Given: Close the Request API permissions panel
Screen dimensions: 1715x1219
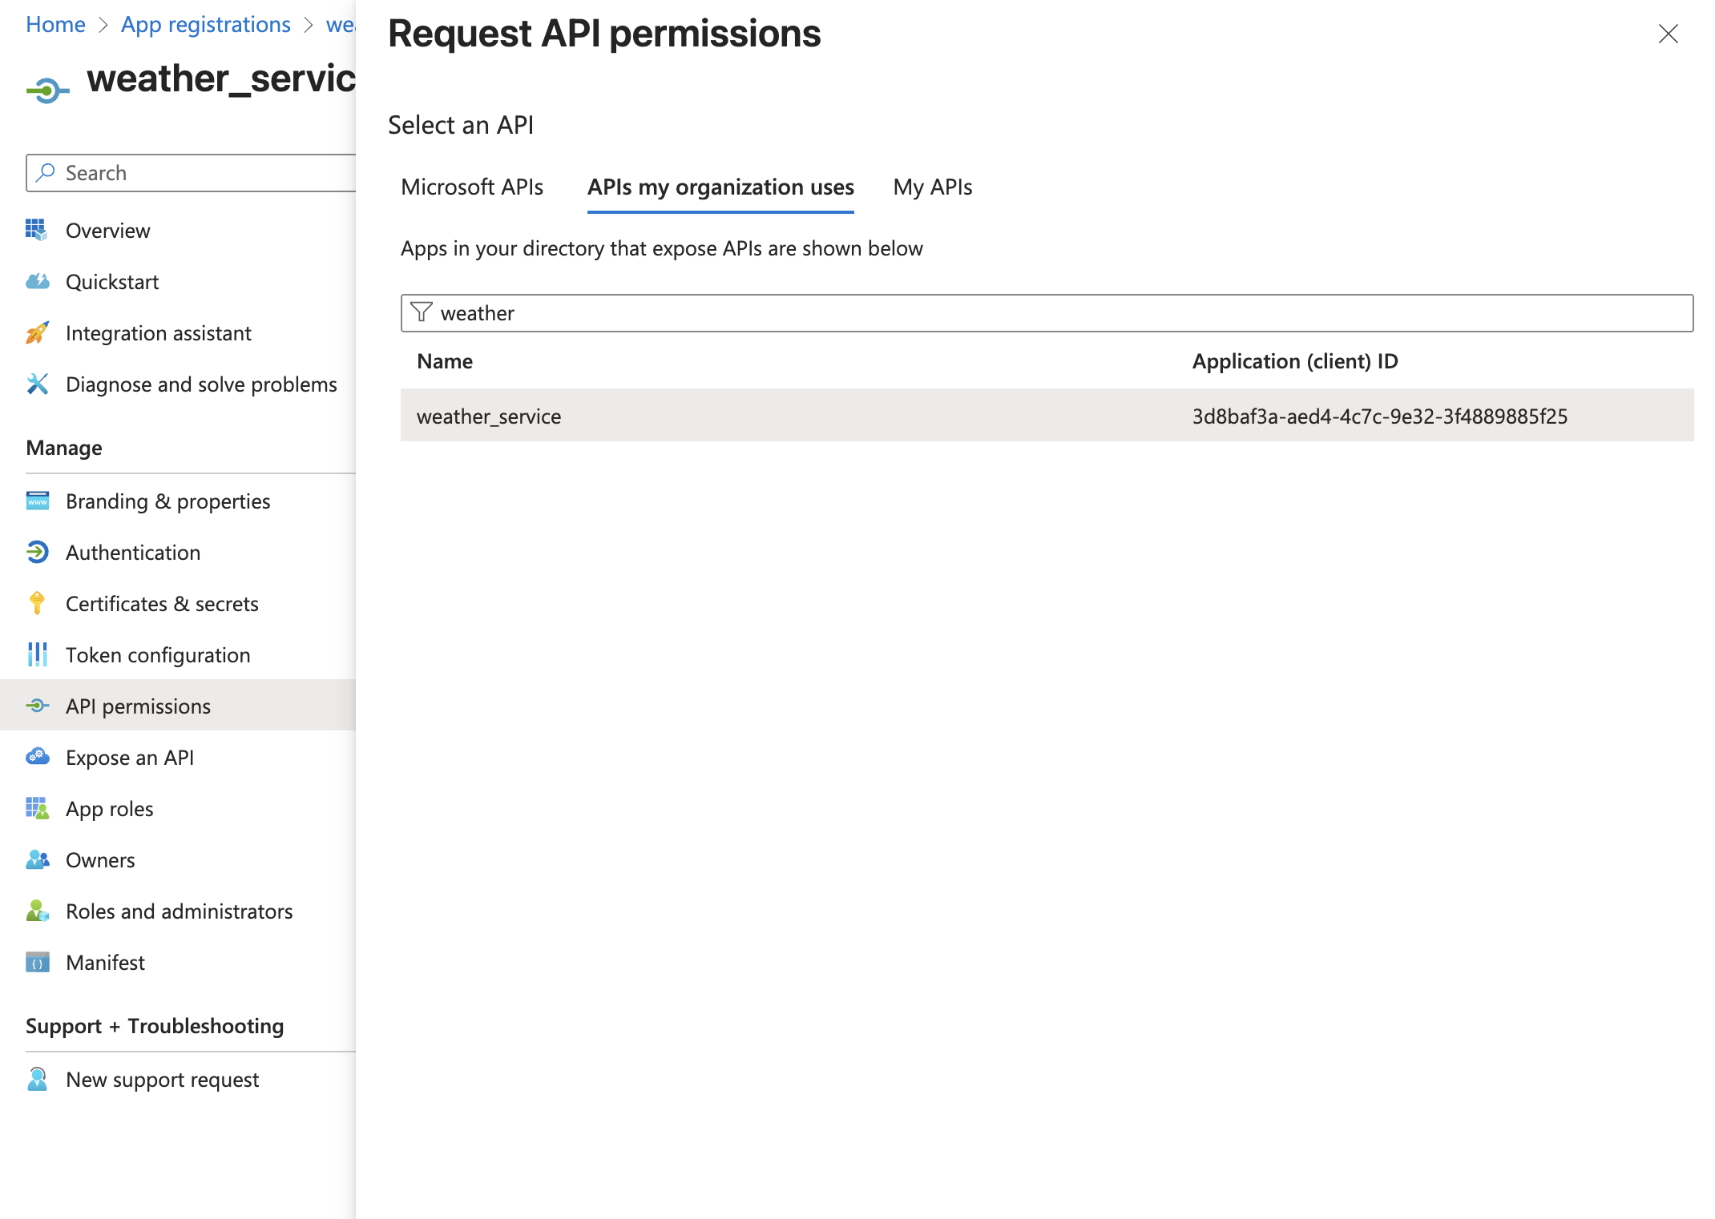Looking at the screenshot, I should coord(1669,34).
